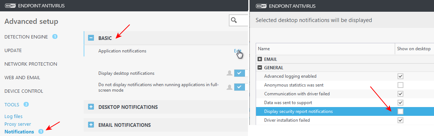Screen dimensions: 434x136
Task: Check Display security report notifications box
Action: [400, 111]
